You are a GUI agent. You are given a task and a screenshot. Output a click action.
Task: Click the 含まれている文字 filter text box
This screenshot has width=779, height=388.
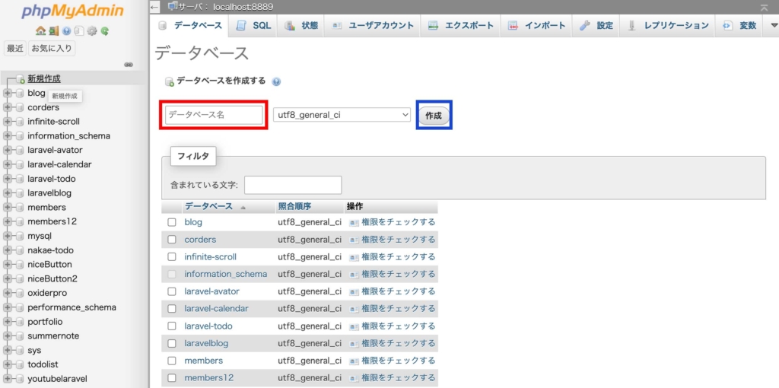(293, 185)
